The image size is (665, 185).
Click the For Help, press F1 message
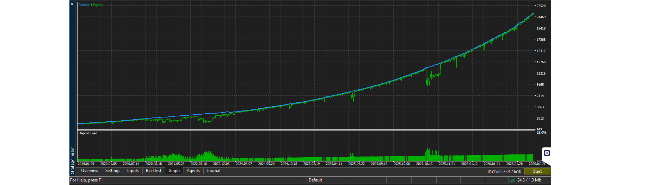[86, 180]
